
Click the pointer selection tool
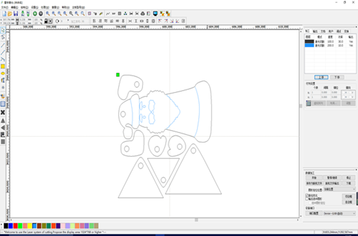(x=3, y=30)
